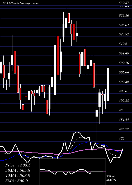The width and height of the screenshot is (132, 185).
Task: Click the '50MA : 505.8' readout
Action: tap(18, 170)
